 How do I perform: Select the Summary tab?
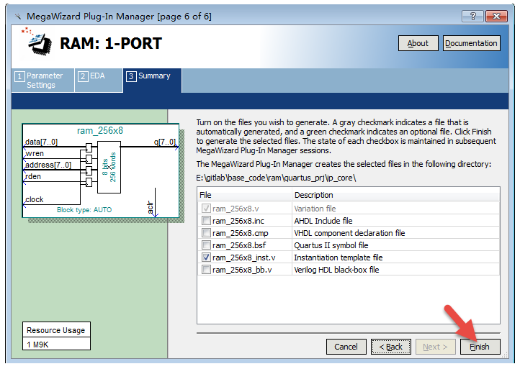pyautogui.click(x=152, y=80)
